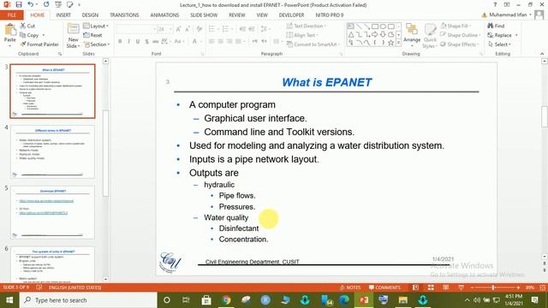
Task: Toggle the Notes pane
Action: [x=350, y=287]
